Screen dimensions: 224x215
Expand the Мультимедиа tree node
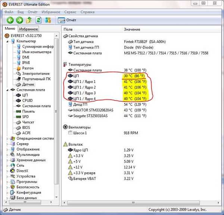click(x=7, y=155)
